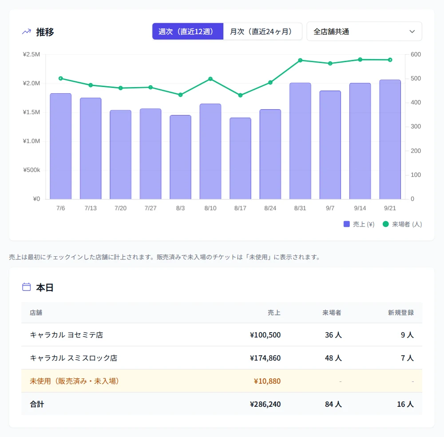Toggle 来場者 (人) legend dot
Screen dimensions: 444x437
(385, 224)
